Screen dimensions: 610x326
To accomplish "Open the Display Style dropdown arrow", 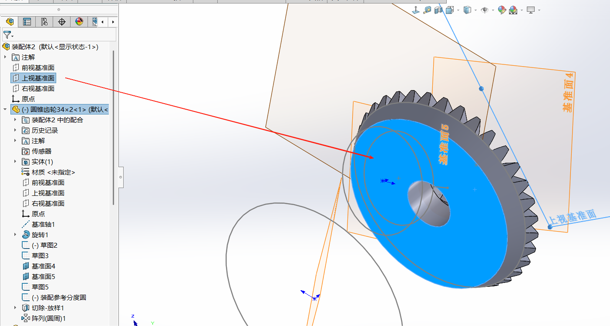I will (475, 10).
